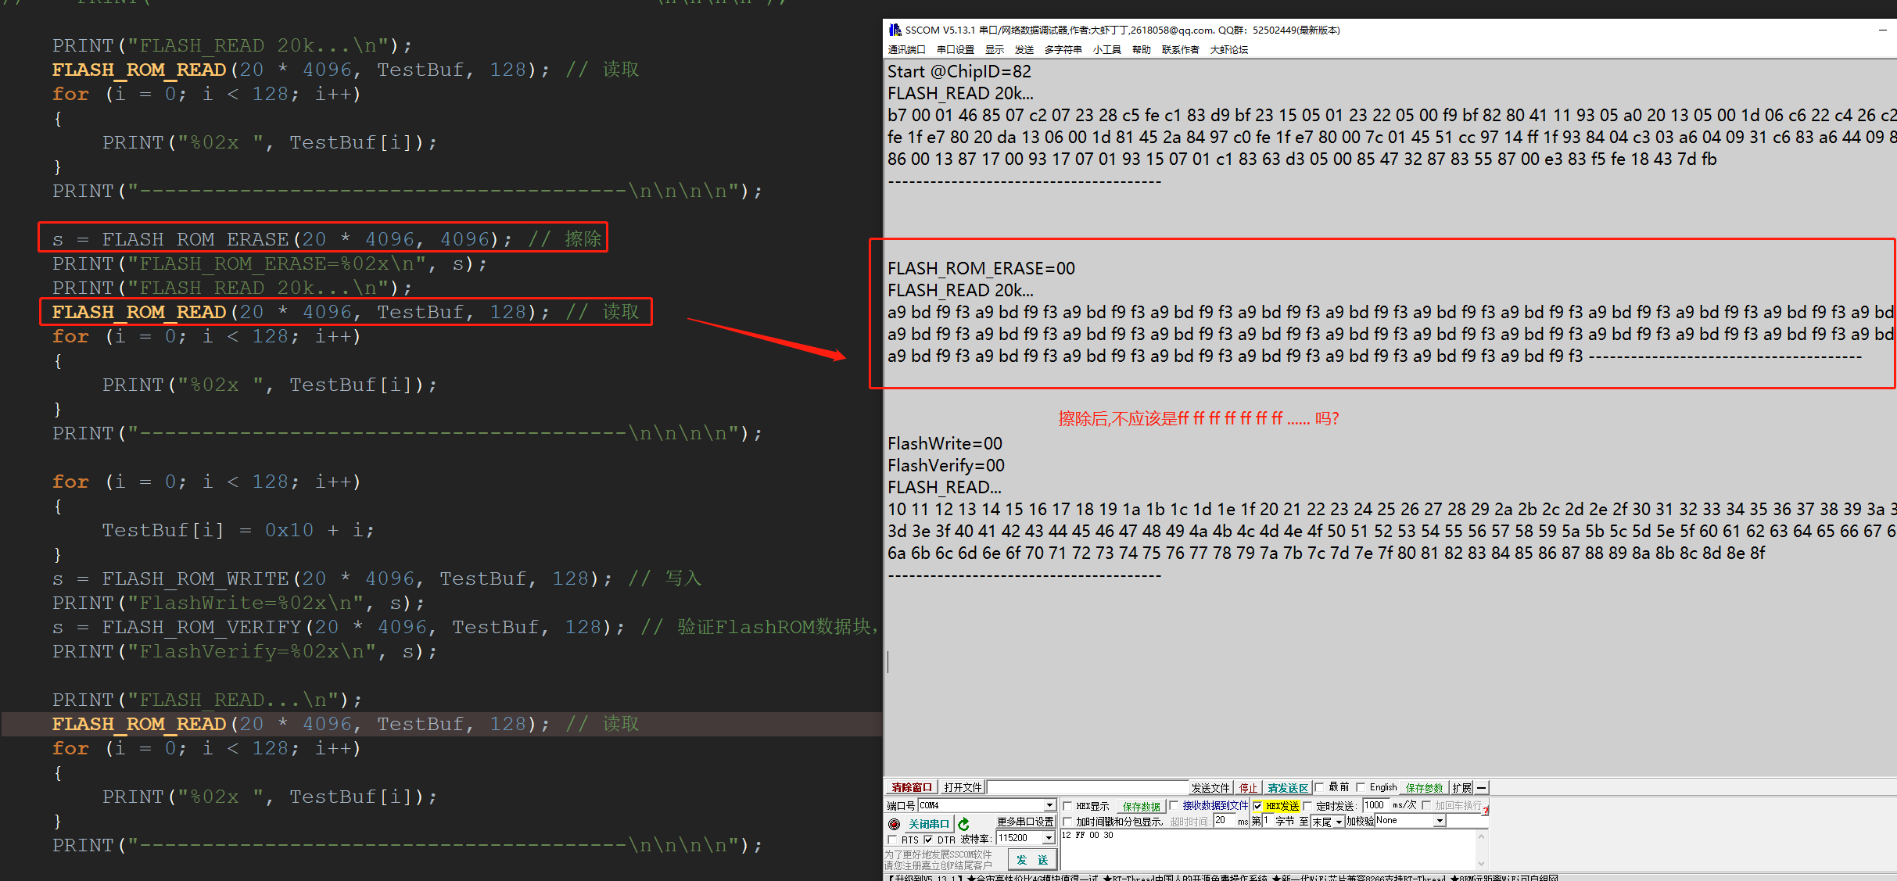
Task: Click the red port status indicator icon
Action: tap(894, 824)
